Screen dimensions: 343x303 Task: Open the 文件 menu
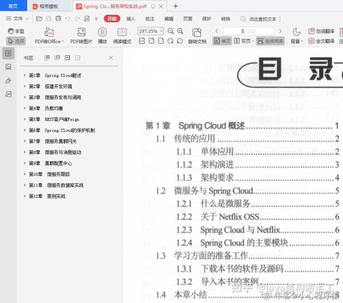coord(18,19)
